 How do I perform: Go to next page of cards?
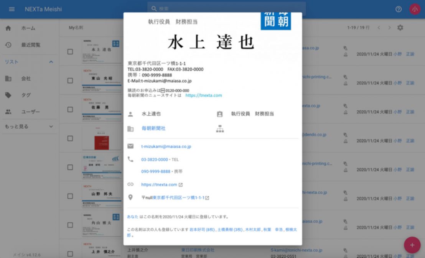[389, 28]
